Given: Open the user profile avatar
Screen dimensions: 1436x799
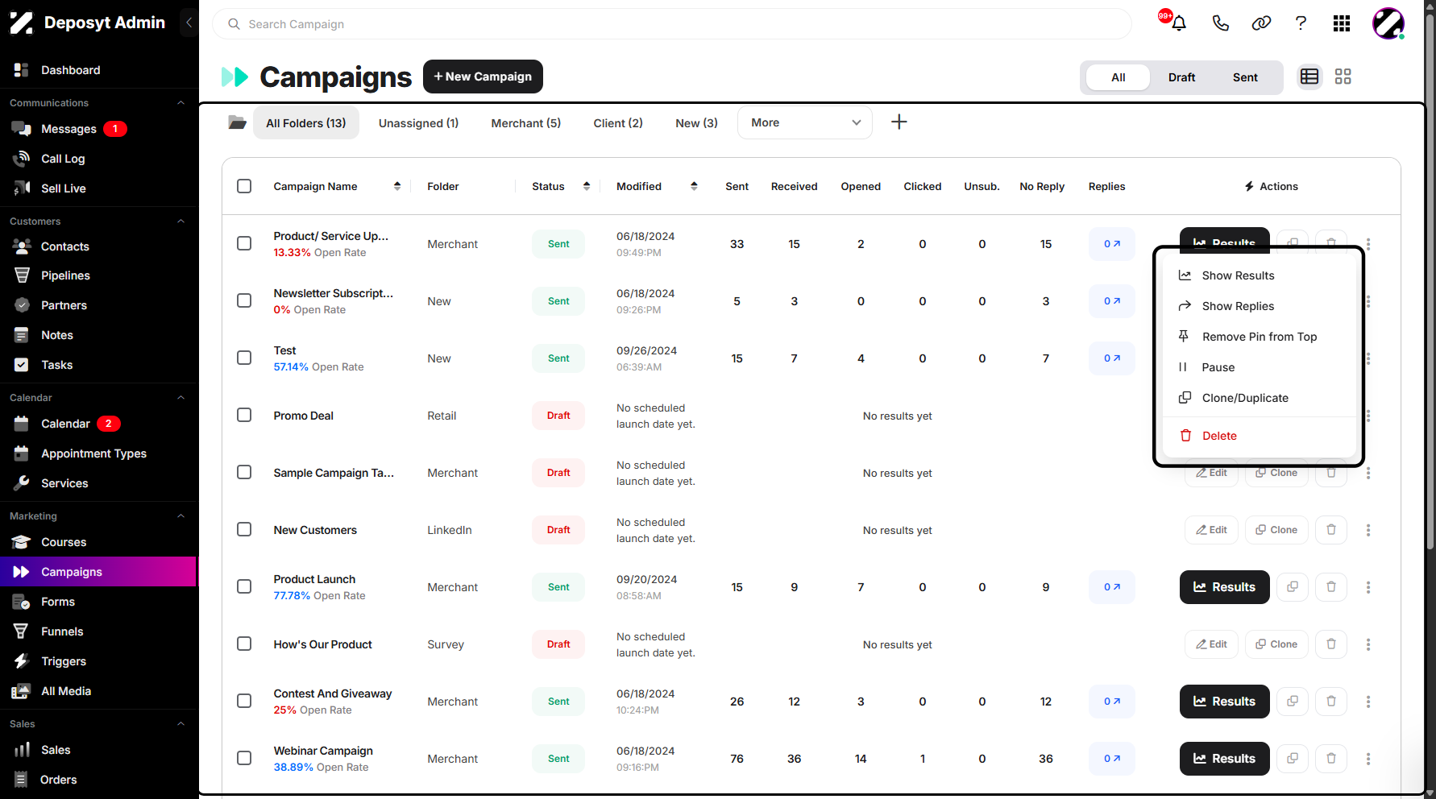Looking at the screenshot, I should [1388, 23].
